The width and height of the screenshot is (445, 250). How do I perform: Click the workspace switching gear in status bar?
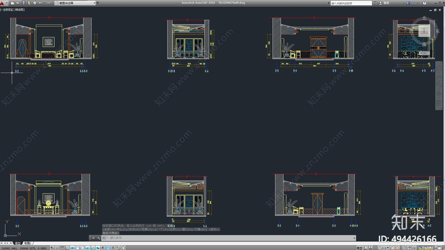click(x=404, y=248)
